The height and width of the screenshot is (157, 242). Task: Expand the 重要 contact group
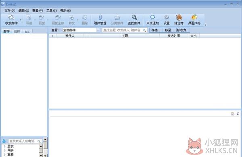click(4, 154)
